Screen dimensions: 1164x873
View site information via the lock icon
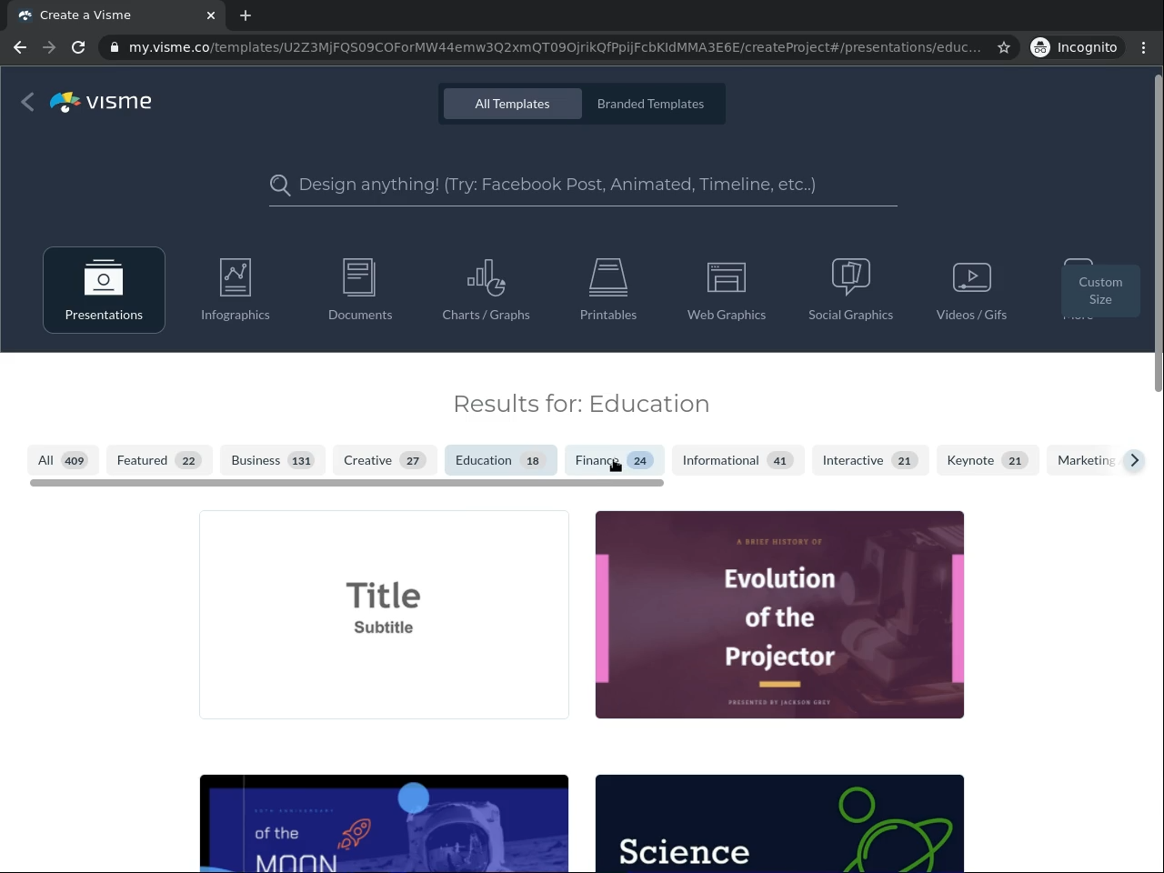114,47
